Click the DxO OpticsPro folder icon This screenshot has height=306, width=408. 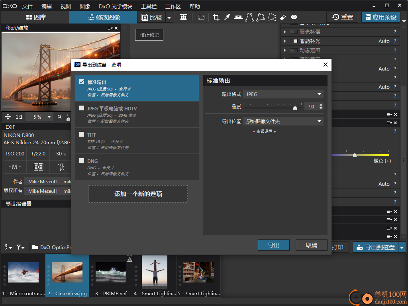[x=35, y=247]
